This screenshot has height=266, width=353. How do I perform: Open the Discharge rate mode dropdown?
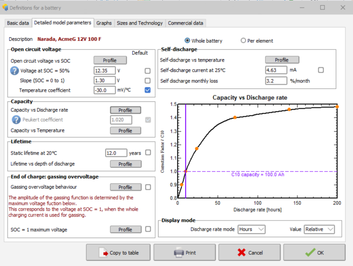251,229
